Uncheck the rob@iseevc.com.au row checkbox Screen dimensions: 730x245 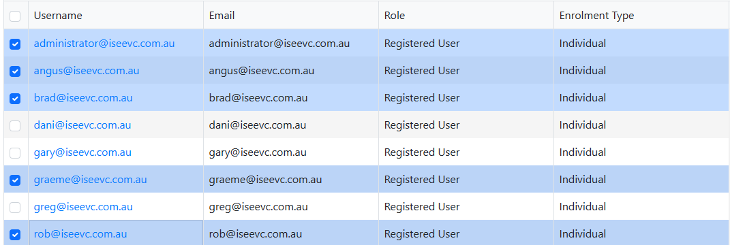[x=15, y=234]
